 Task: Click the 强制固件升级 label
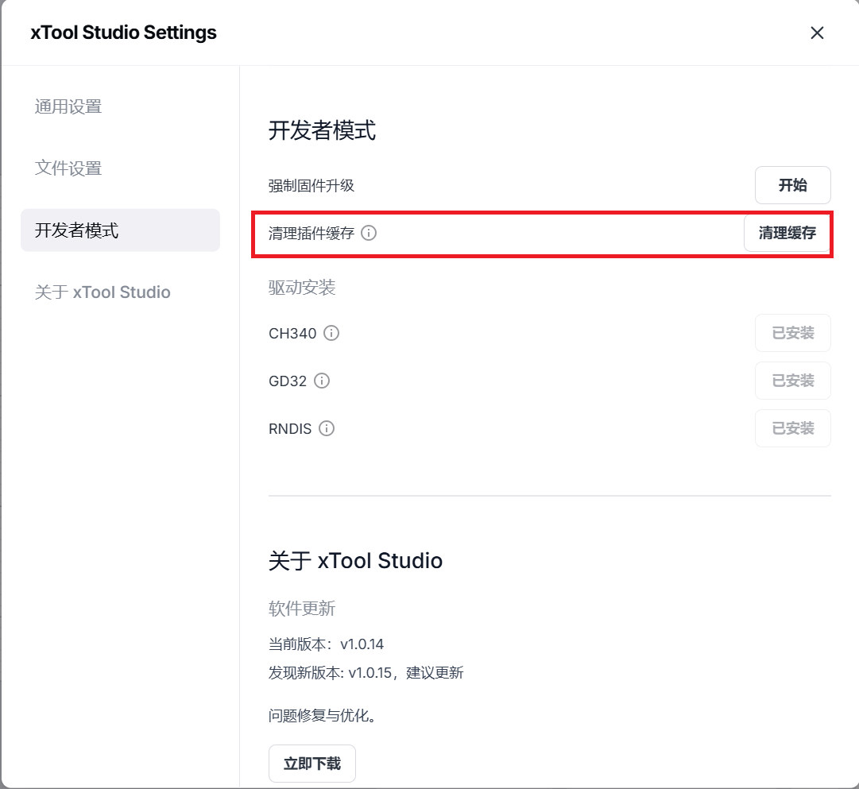311,186
